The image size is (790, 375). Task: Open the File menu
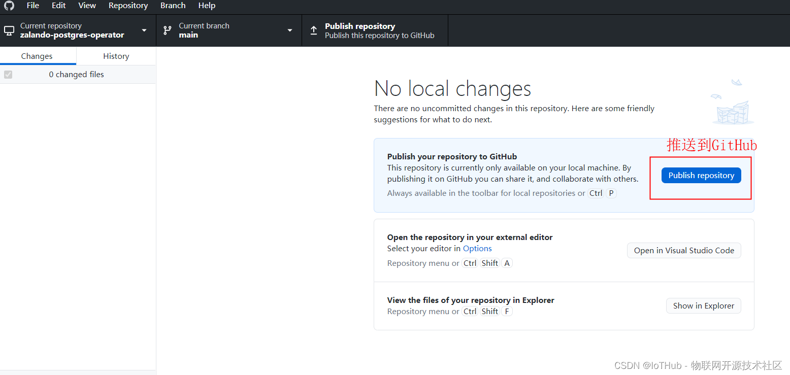[33, 6]
